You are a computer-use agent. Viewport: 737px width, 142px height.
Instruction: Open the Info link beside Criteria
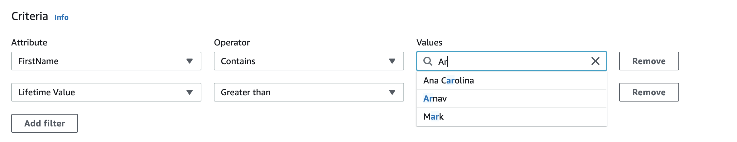[x=61, y=17]
